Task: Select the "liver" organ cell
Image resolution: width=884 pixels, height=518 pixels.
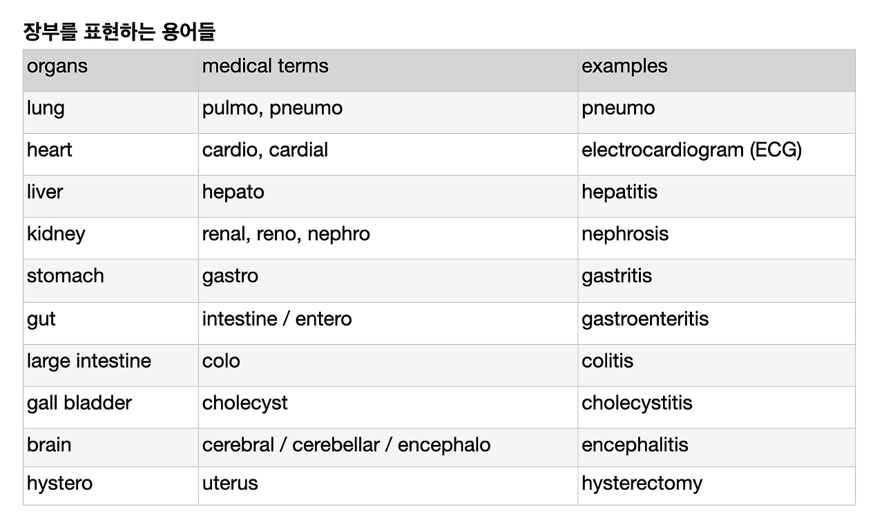Action: (45, 192)
